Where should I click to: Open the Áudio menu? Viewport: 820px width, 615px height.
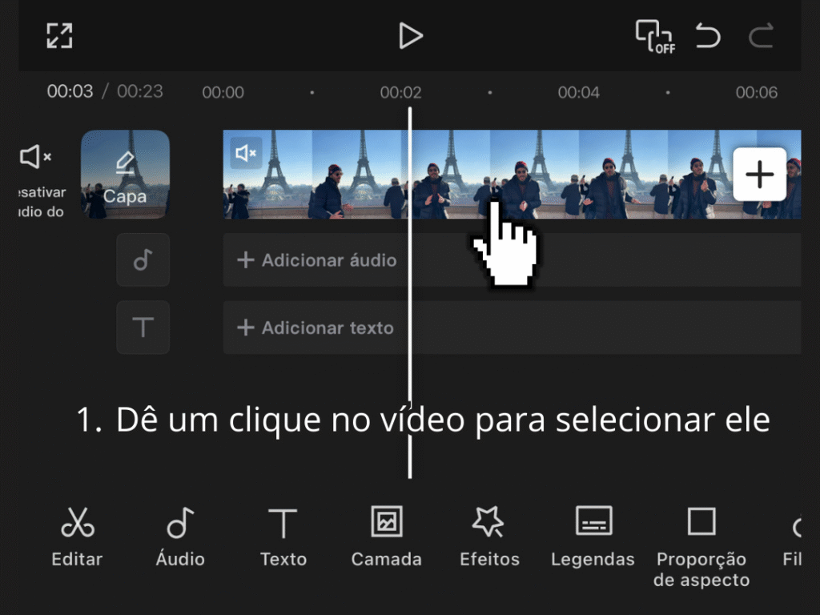click(x=180, y=536)
